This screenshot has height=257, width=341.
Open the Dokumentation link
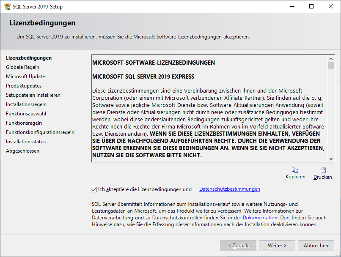pyautogui.click(x=260, y=217)
